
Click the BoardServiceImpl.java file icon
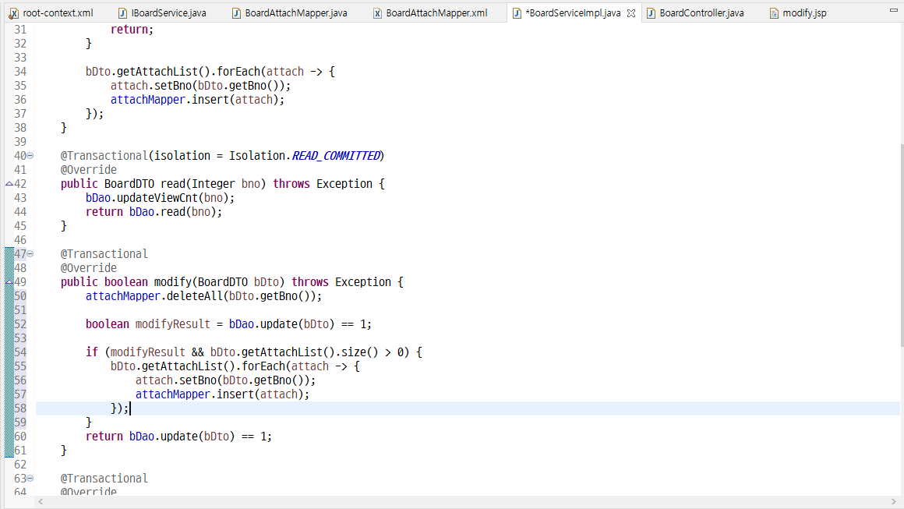coord(517,13)
